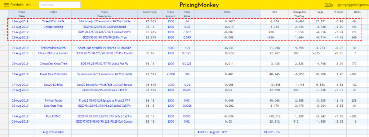Select the Underlying column header
The width and height of the screenshot is (369, 137).
tap(150, 14)
